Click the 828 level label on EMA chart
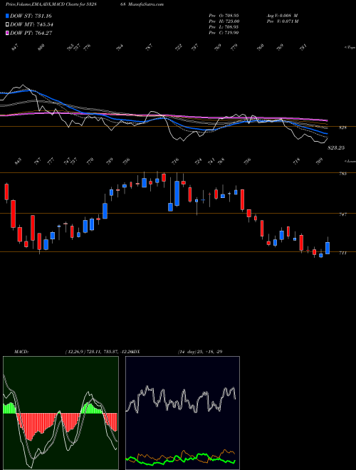 (x=342, y=127)
